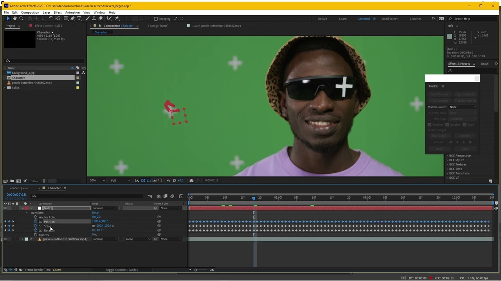Toggle the Rotation stopwatch
The image size is (501, 281).
point(36,230)
